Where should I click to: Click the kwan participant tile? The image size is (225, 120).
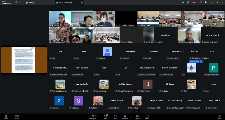tap(104, 68)
